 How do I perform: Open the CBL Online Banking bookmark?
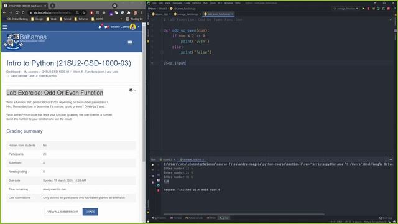pos(16,19)
